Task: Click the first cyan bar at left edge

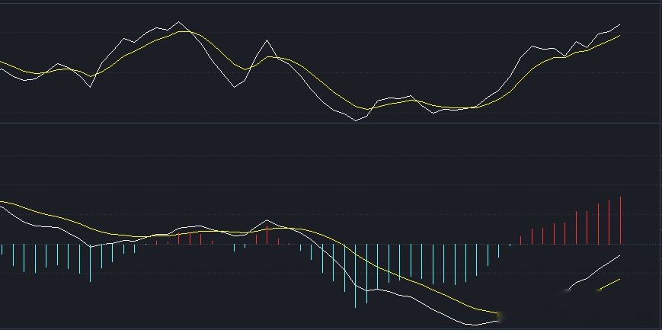Action: (2, 249)
